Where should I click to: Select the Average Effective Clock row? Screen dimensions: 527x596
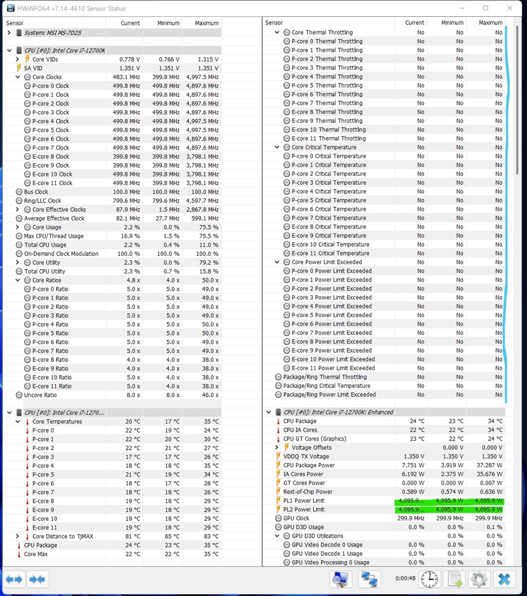(112, 218)
